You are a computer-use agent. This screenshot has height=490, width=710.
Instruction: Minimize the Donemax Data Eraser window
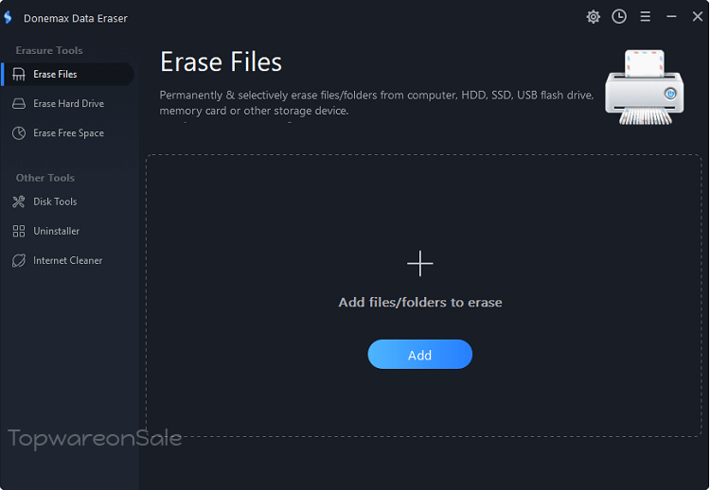coord(671,17)
